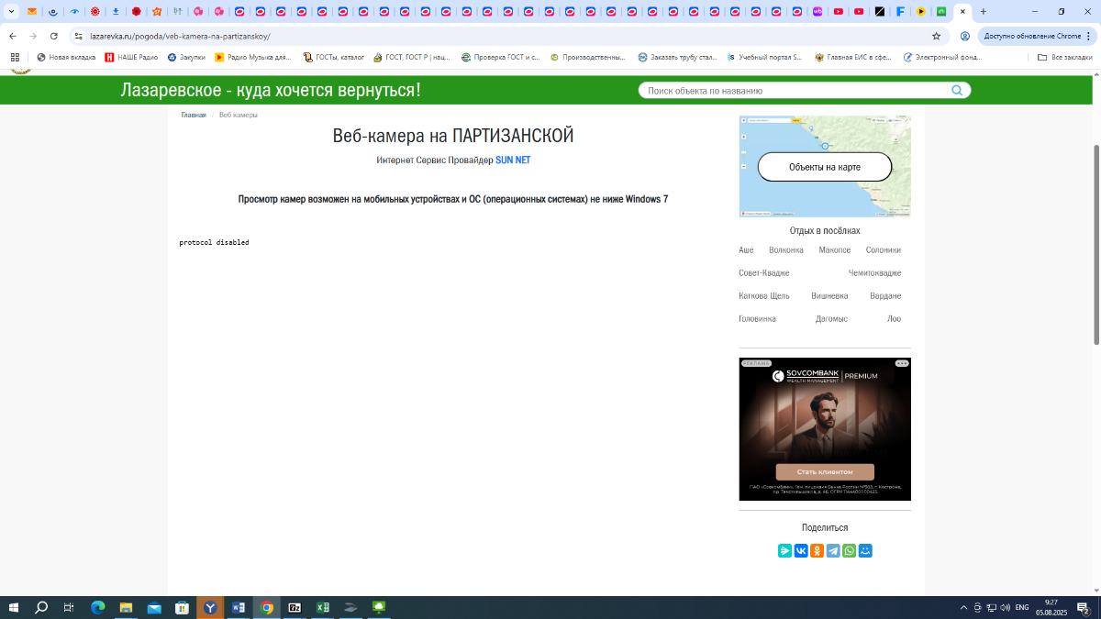Open the SUN NET provider link

click(x=512, y=160)
